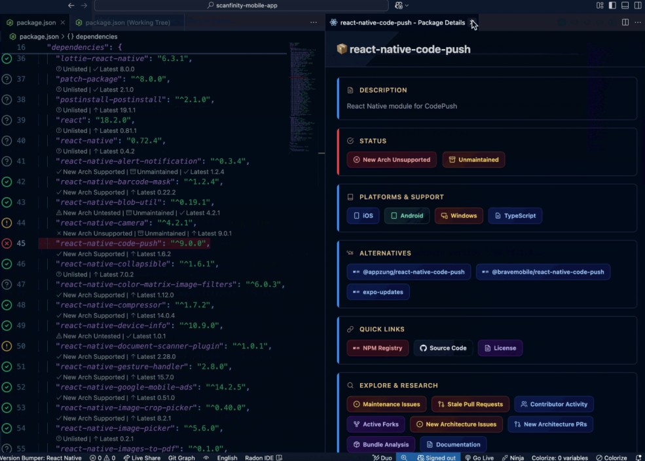Open Contributor Activity research link
The height and width of the screenshot is (461, 645).
point(554,404)
